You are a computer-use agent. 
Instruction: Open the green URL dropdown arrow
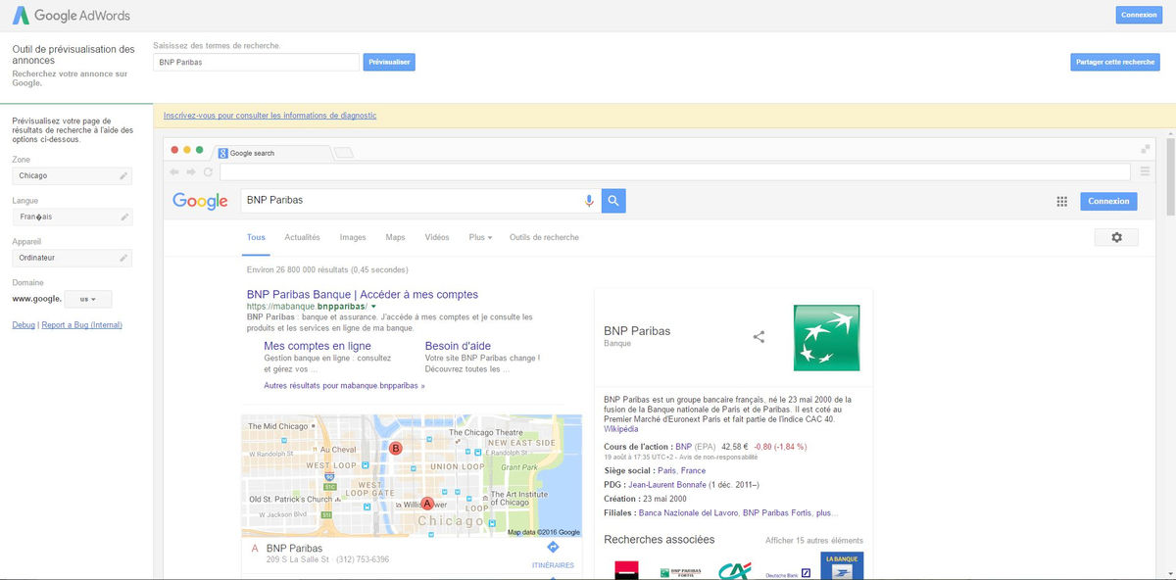pos(373,308)
